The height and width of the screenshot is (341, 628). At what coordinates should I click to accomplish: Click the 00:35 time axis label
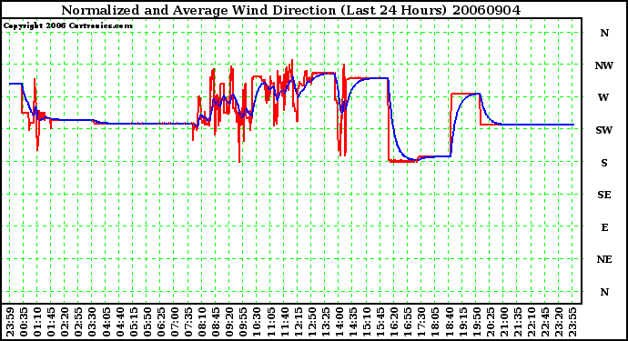pos(24,322)
